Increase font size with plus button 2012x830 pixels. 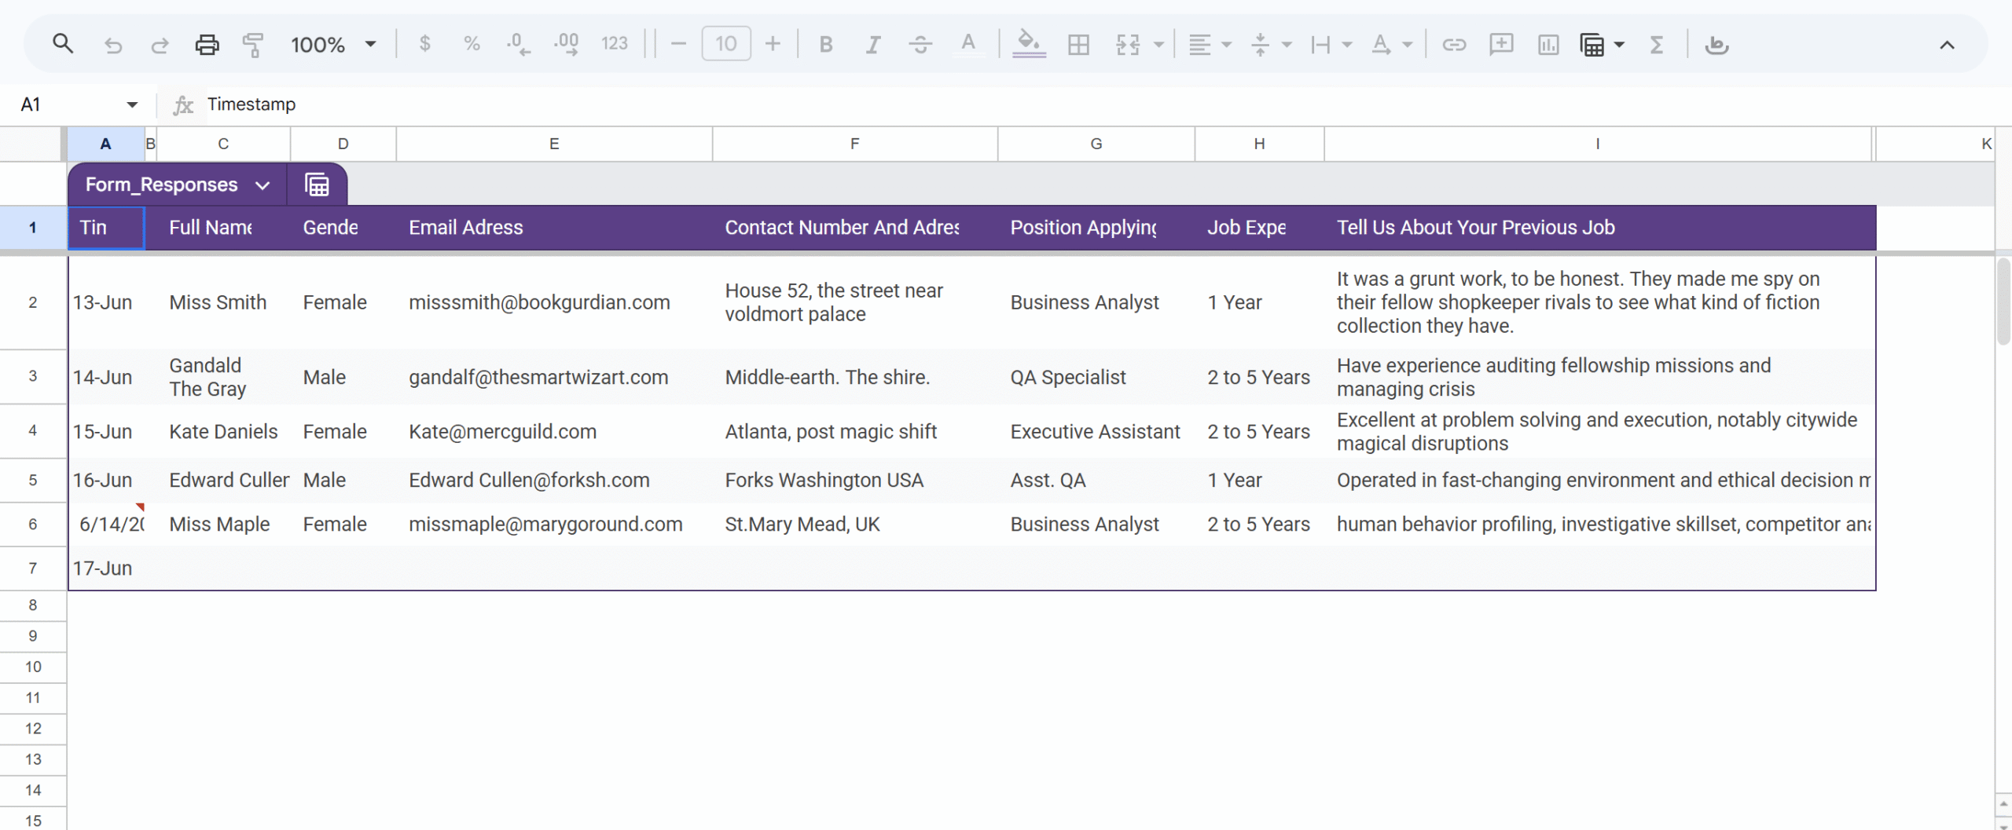pos(773,44)
